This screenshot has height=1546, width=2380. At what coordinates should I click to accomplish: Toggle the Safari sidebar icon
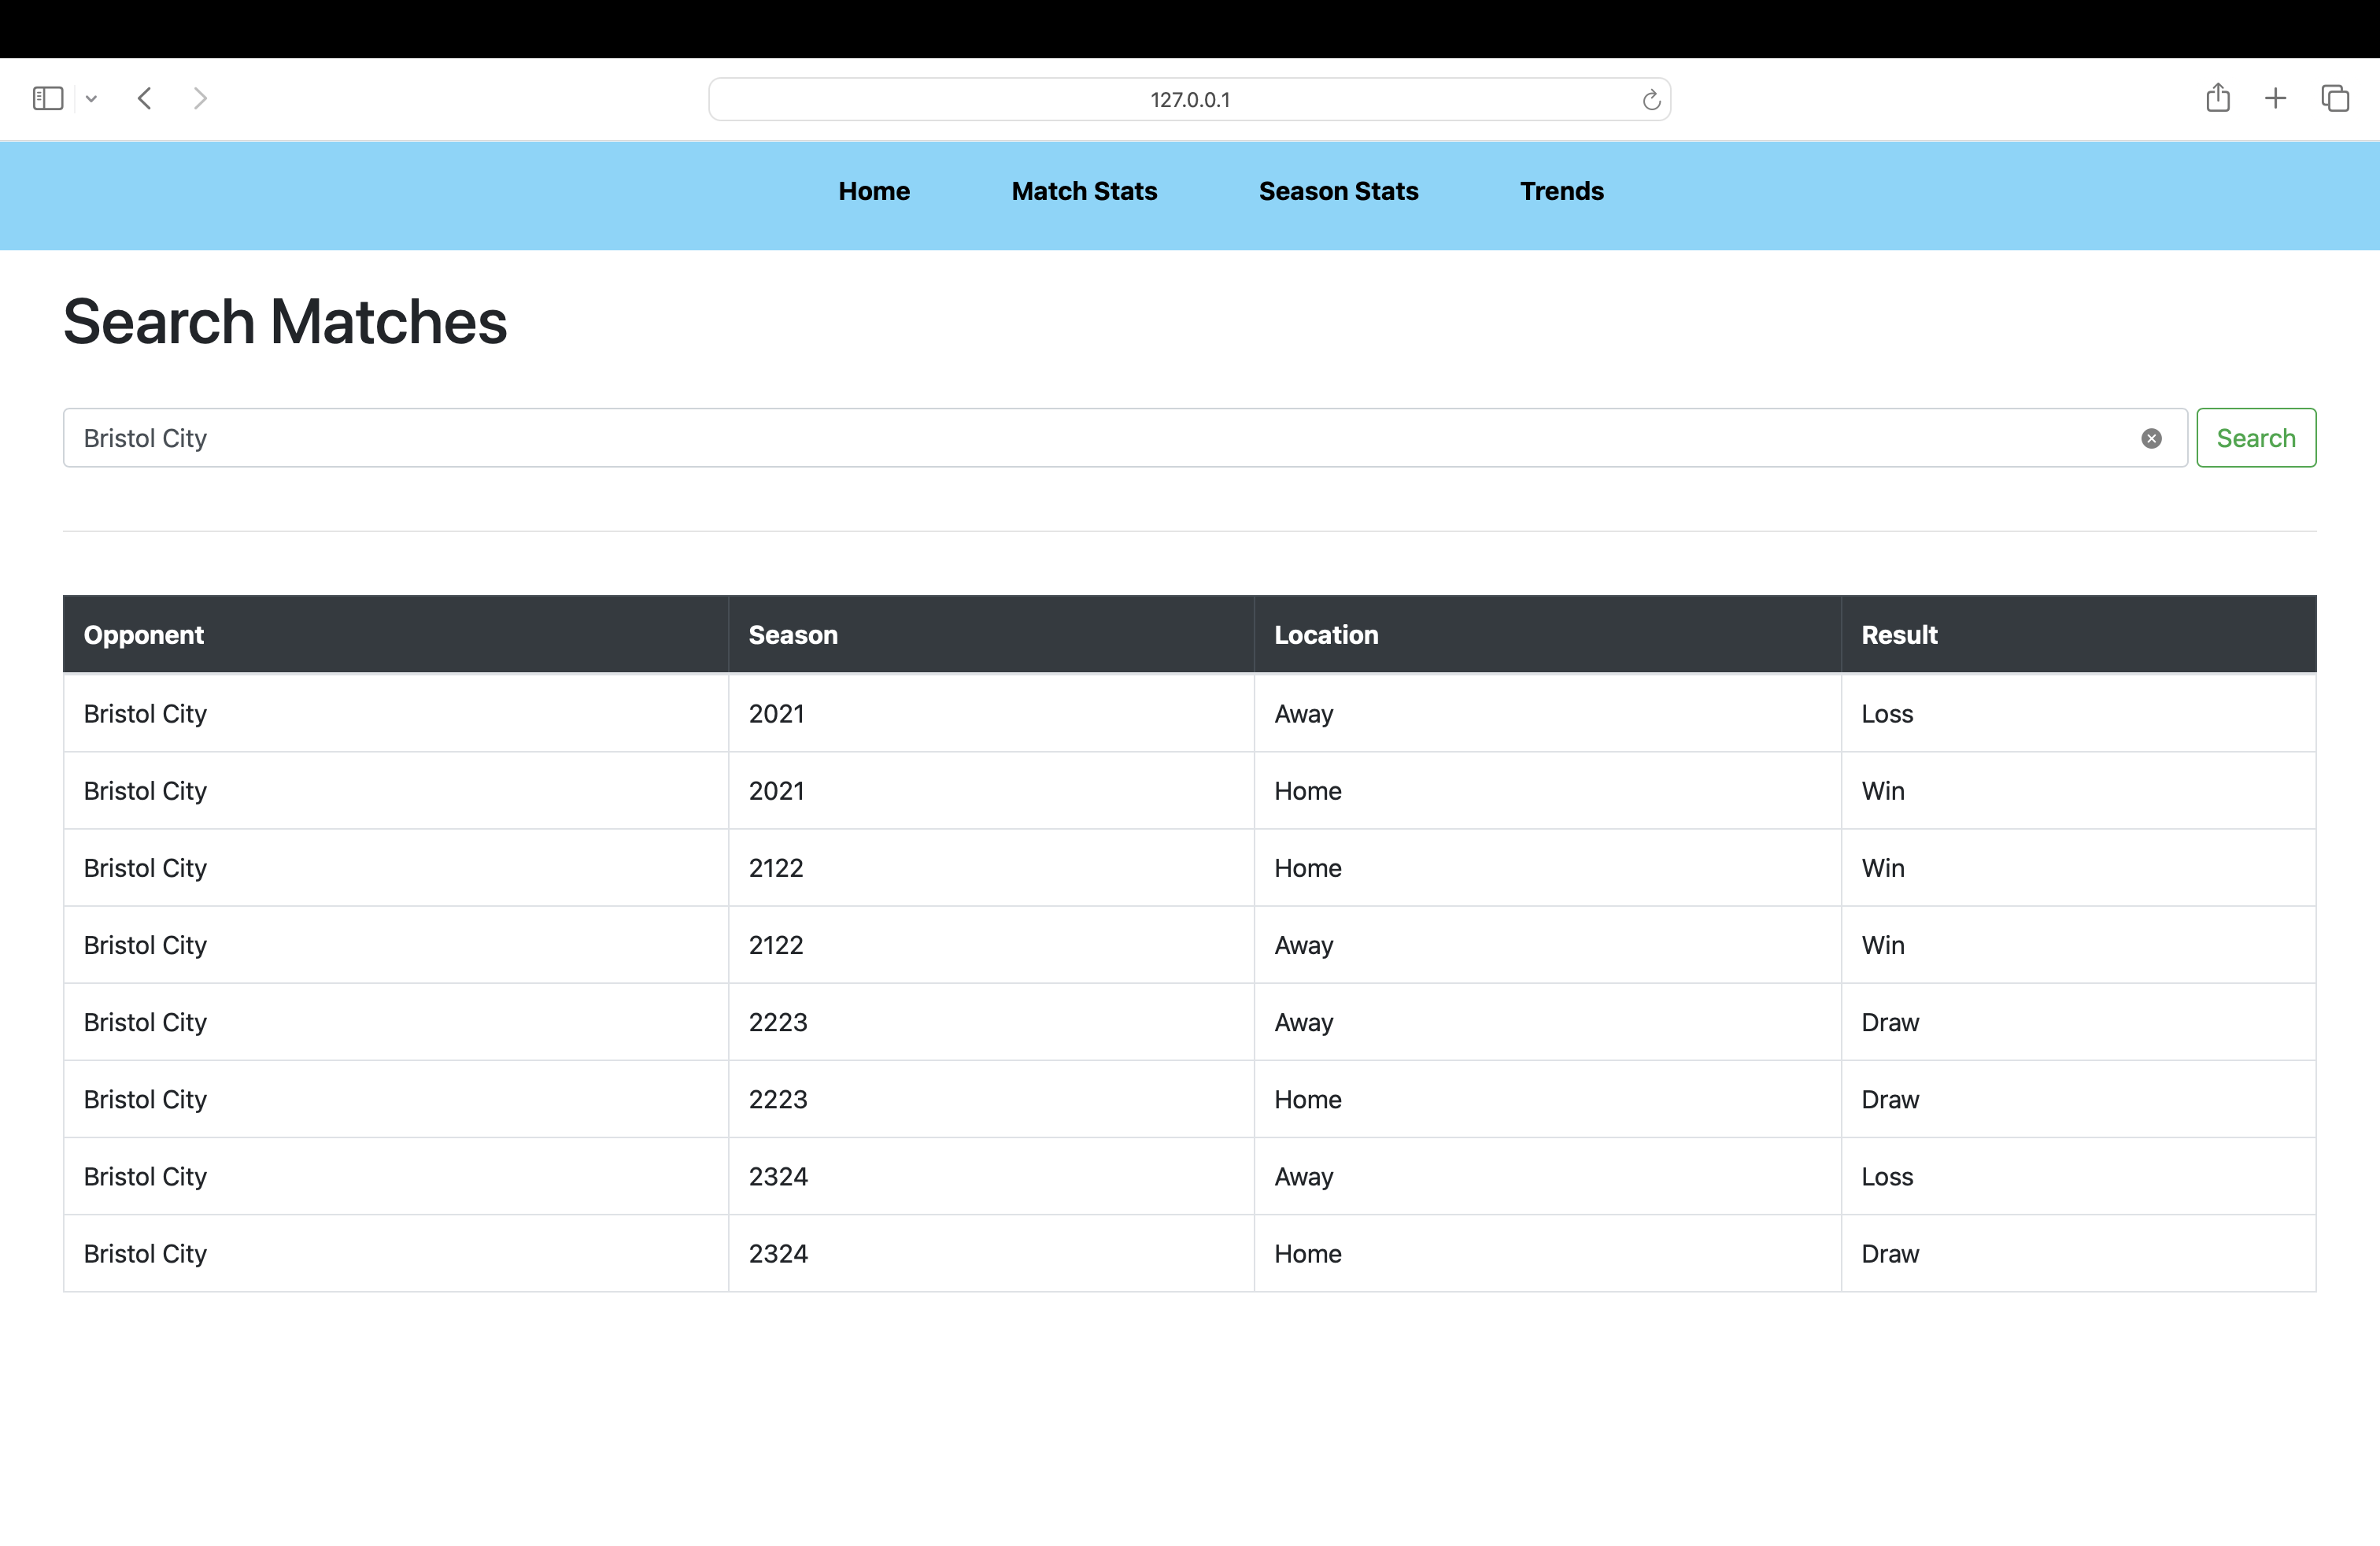pyautogui.click(x=48, y=98)
